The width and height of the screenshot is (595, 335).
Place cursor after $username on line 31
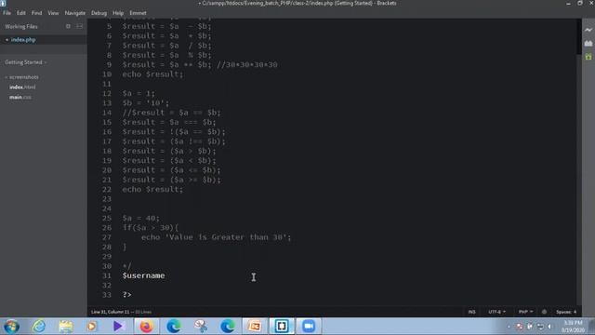pyautogui.click(x=165, y=275)
